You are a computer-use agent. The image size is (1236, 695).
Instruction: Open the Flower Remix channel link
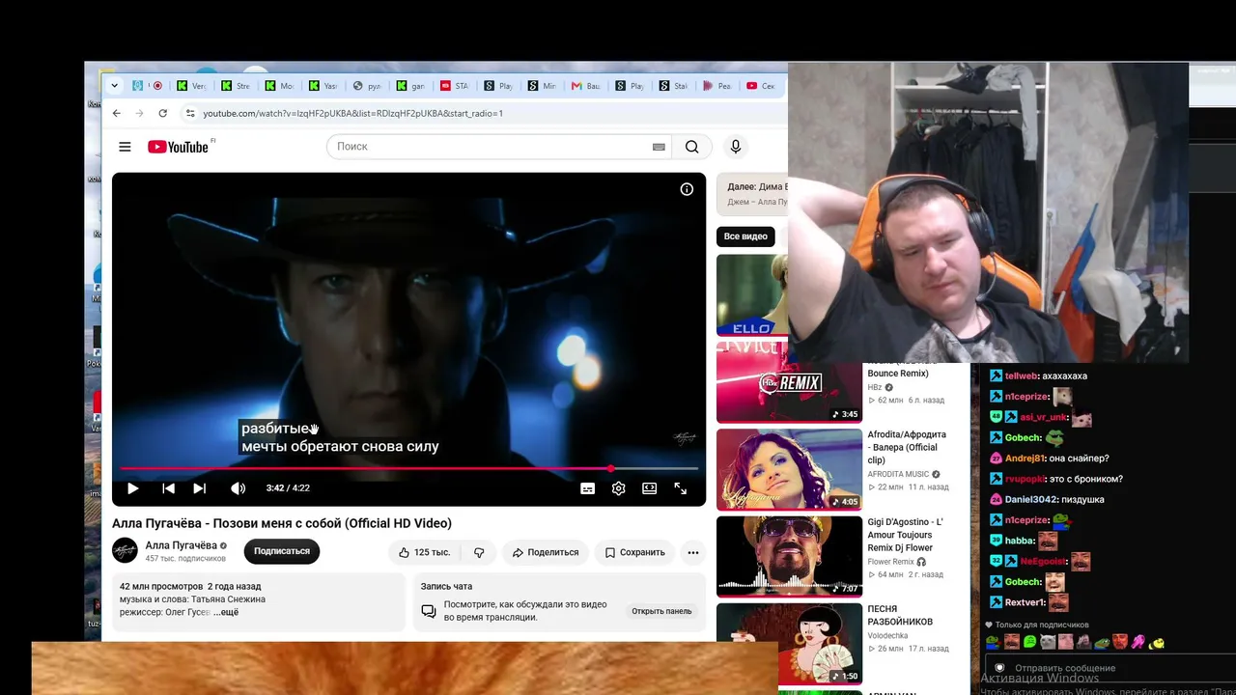[x=890, y=562]
